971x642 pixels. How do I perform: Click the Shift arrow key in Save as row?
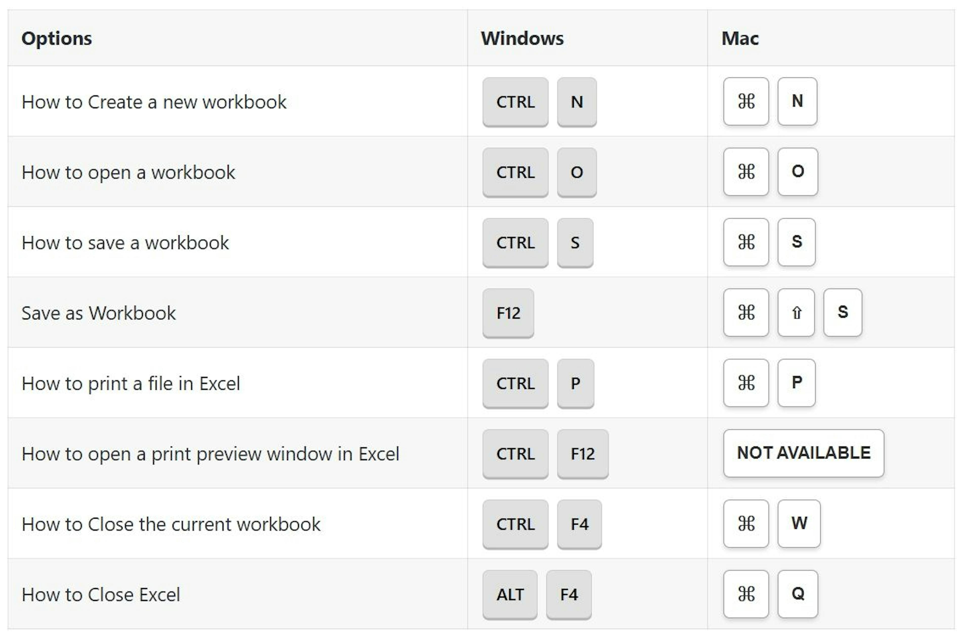pyautogui.click(x=796, y=313)
